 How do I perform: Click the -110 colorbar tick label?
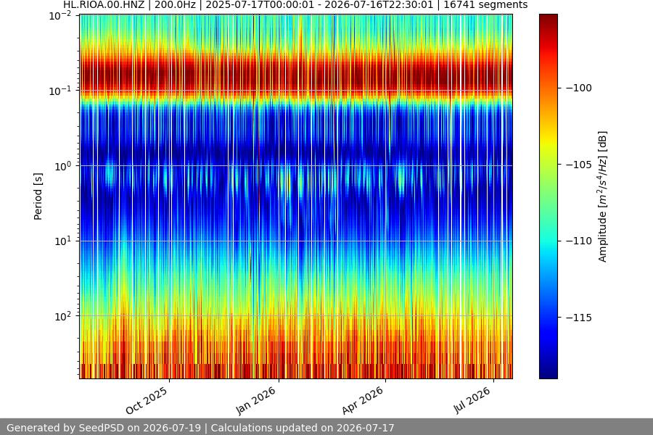point(579,241)
